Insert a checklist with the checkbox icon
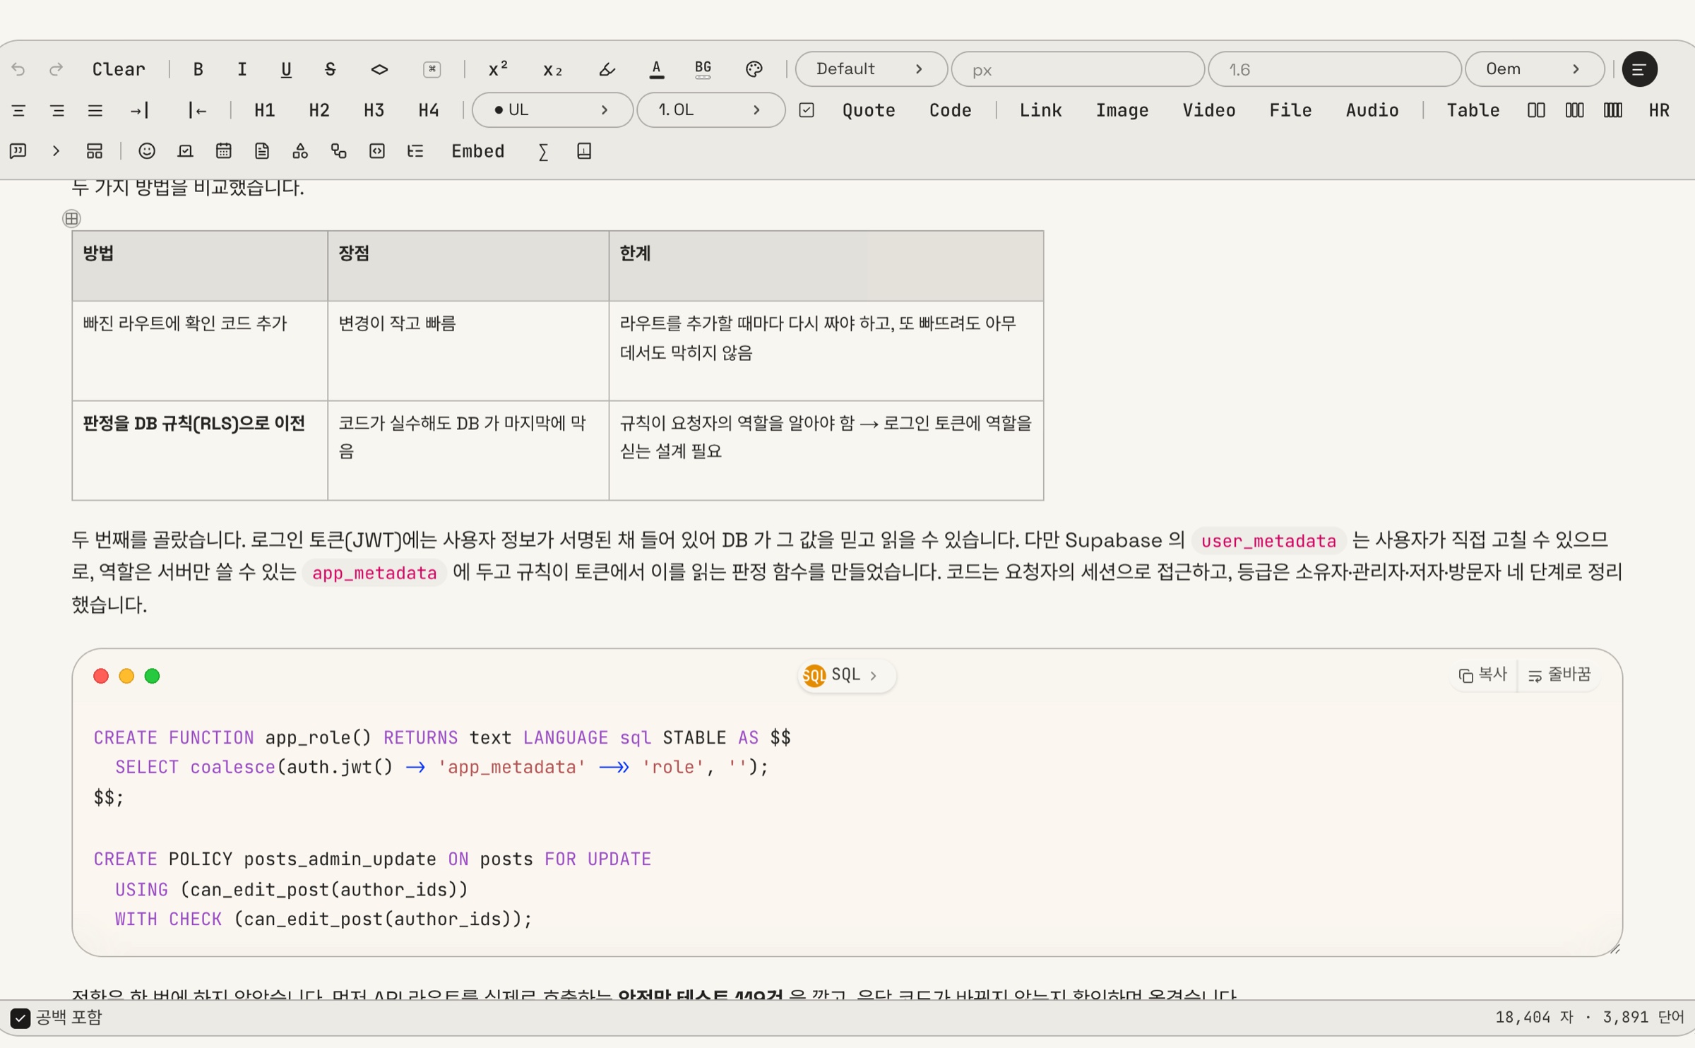Screen dimensions: 1695x1048 (807, 110)
